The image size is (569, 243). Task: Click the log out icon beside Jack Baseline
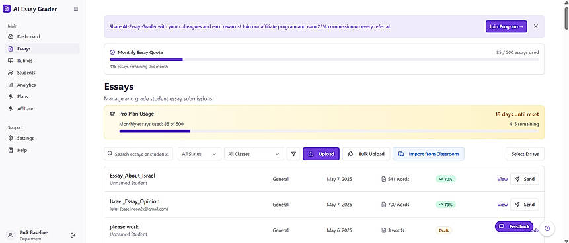pos(73,235)
